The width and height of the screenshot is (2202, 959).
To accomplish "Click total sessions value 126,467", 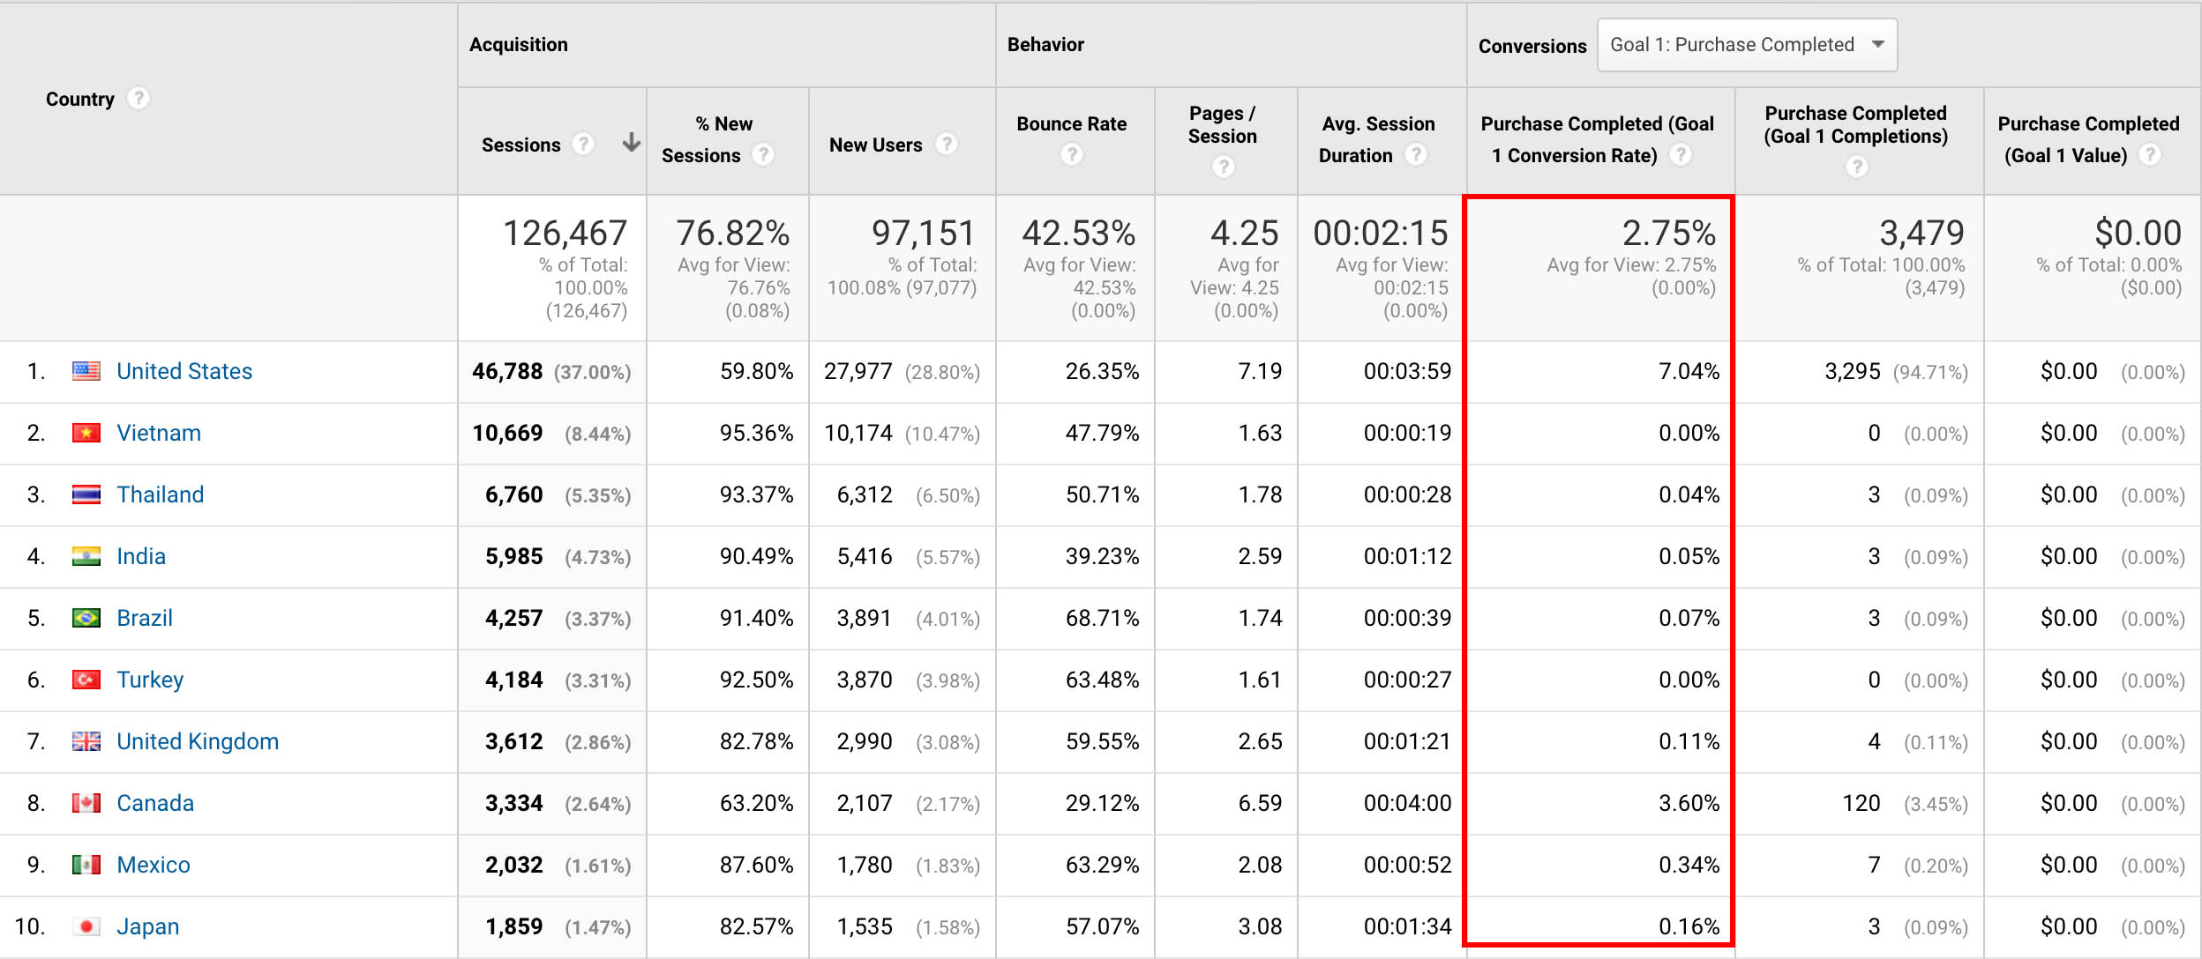I will [565, 233].
